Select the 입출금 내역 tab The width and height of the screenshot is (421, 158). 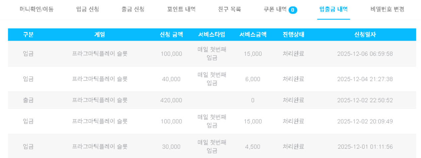(x=334, y=9)
